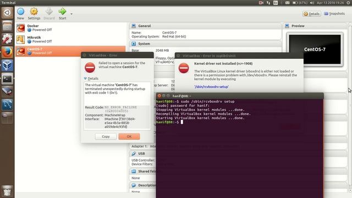This screenshot has width=352, height=198.
Task: Click OK in the VirtualBox Error dialog
Action: 129,136
